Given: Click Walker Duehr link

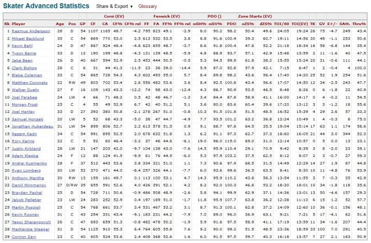Looking at the screenshot, I should 26,90.
